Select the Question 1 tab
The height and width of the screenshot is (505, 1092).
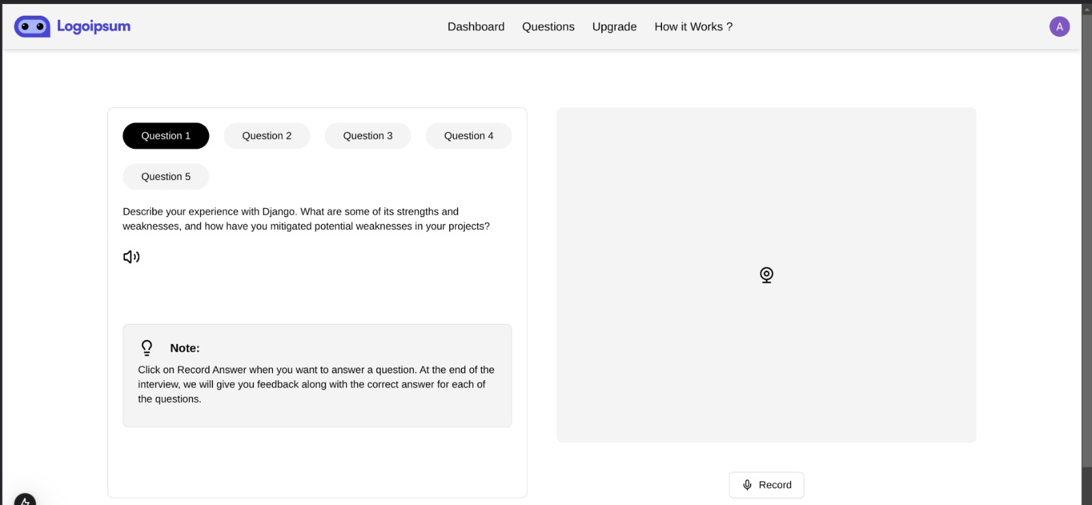click(x=166, y=136)
